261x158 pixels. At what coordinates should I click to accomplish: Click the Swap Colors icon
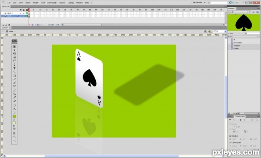tap(14, 129)
